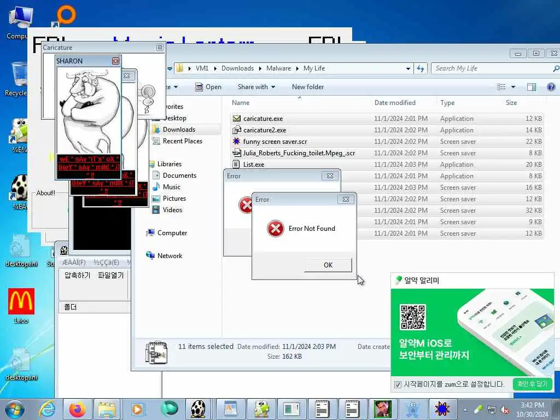
Task: Click the SHARON ox caricature image
Action: pyautogui.click(x=89, y=110)
